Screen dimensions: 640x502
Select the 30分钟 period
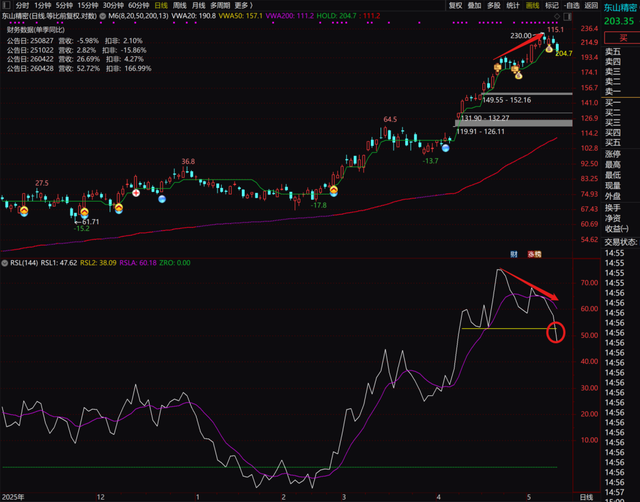(x=113, y=5)
